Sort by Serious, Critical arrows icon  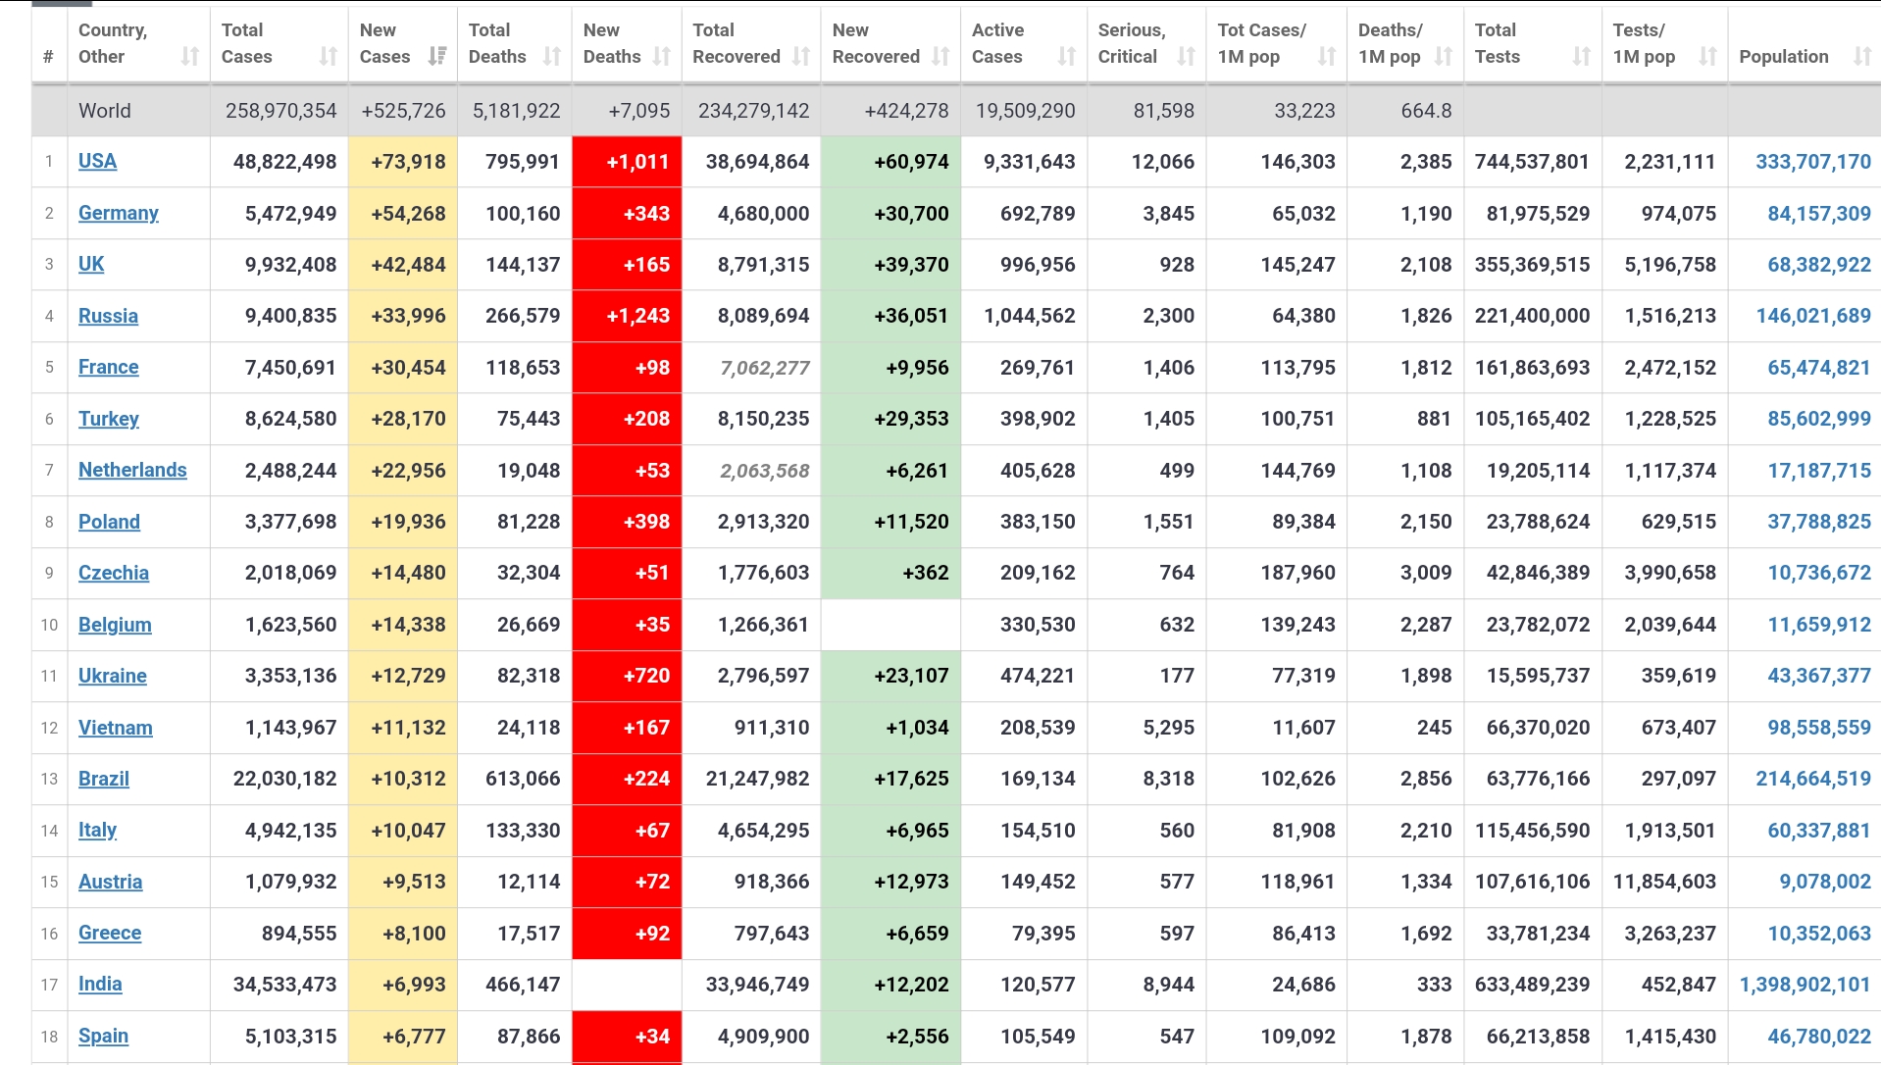[x=1186, y=57]
